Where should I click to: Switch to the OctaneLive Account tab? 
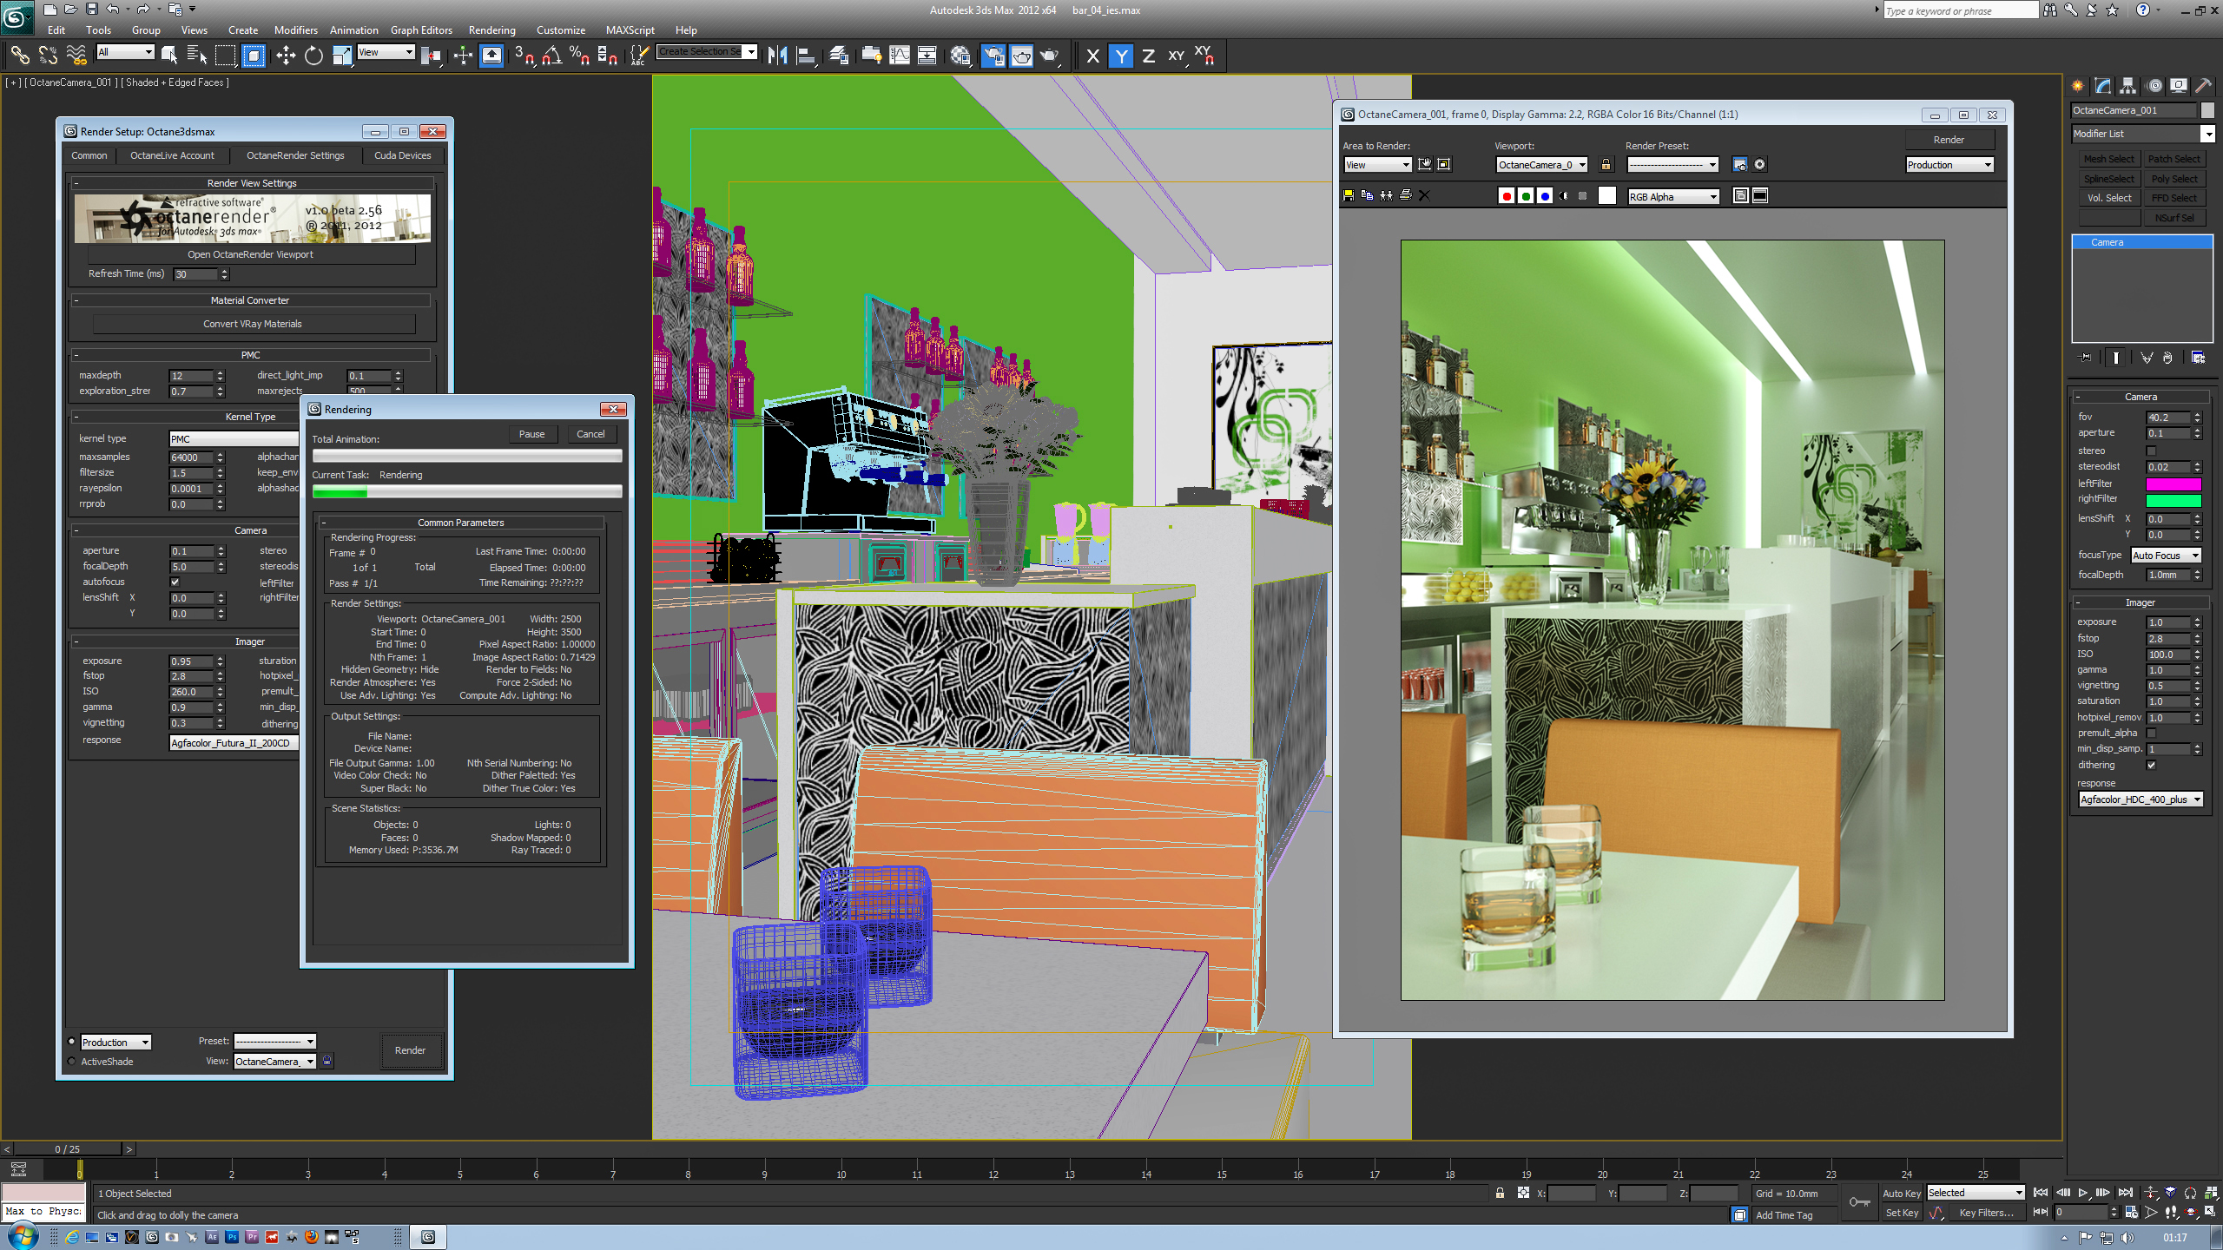point(172,155)
